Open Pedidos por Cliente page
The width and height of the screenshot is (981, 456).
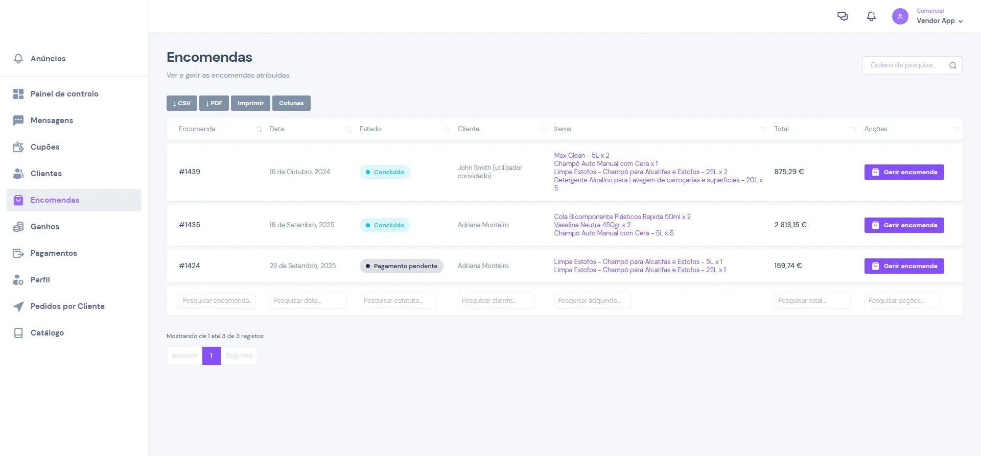[67, 306]
